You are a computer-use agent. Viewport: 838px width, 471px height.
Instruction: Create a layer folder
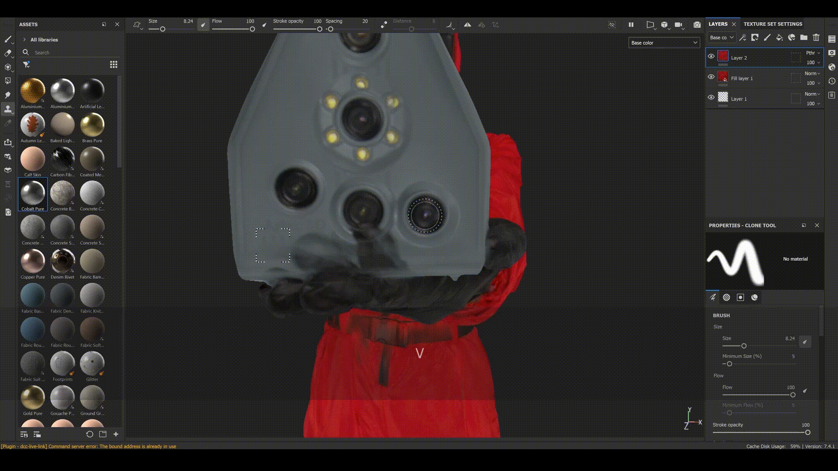[804, 38]
